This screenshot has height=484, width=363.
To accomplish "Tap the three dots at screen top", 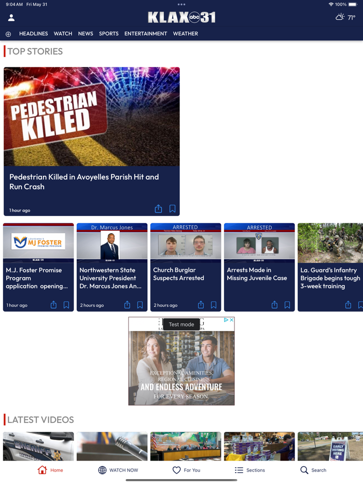I will 181,4.
